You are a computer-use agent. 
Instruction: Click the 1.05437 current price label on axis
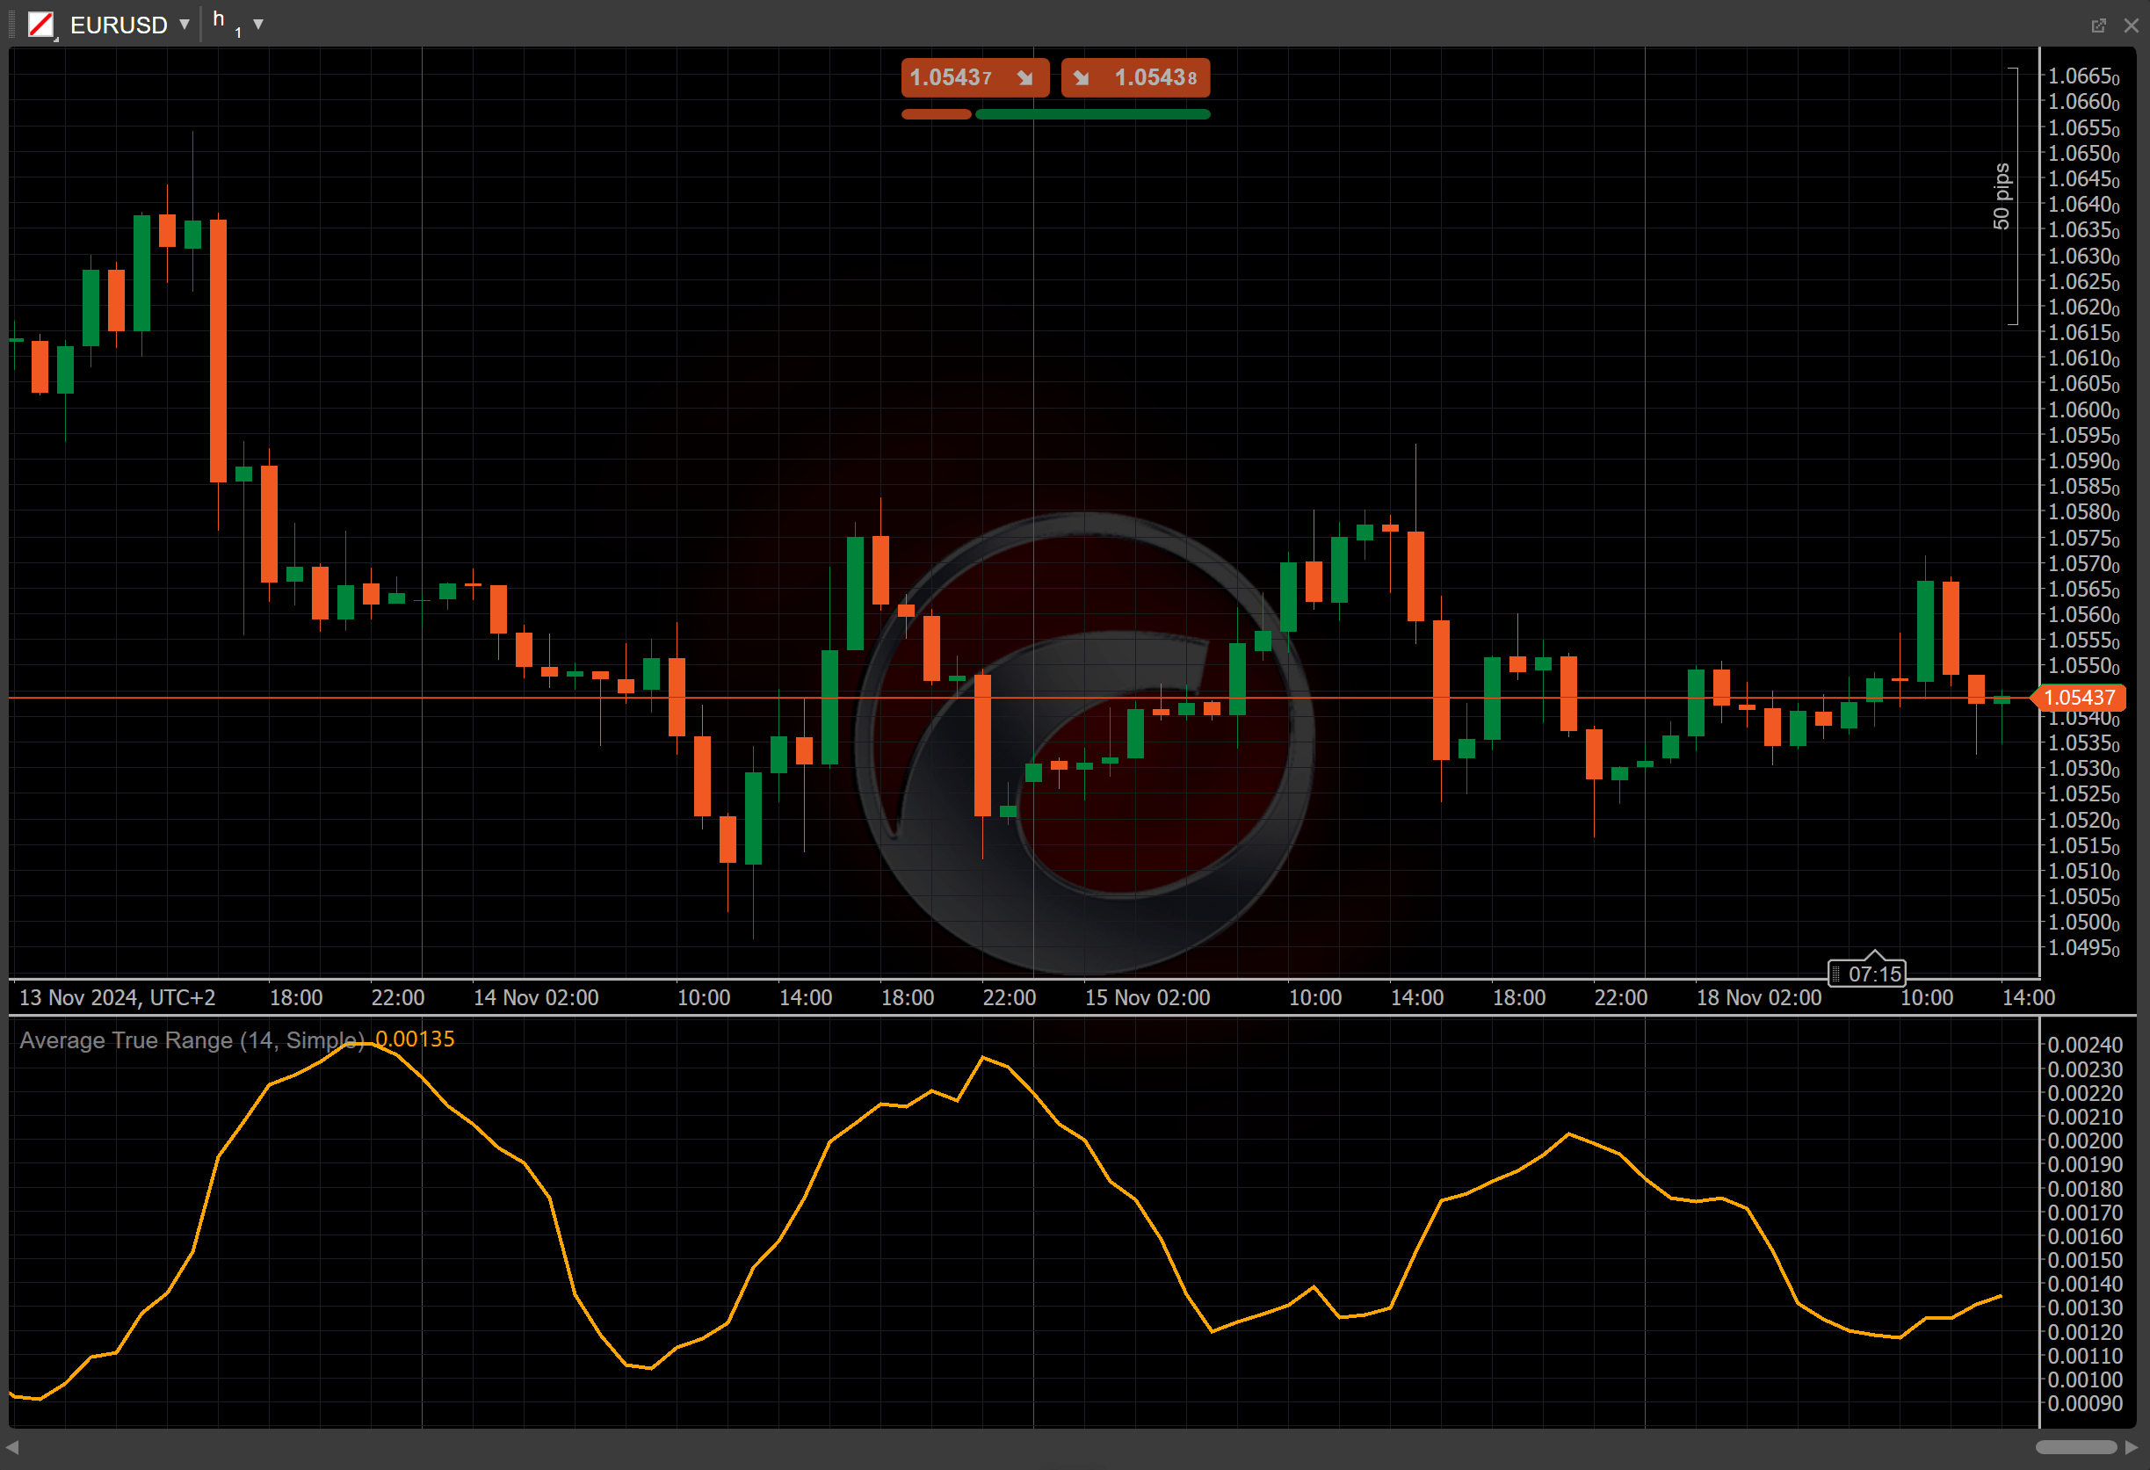click(2079, 698)
